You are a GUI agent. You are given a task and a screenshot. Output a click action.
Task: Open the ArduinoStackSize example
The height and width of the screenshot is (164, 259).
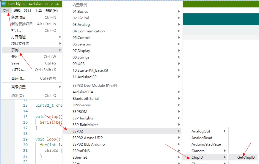(x=205, y=144)
